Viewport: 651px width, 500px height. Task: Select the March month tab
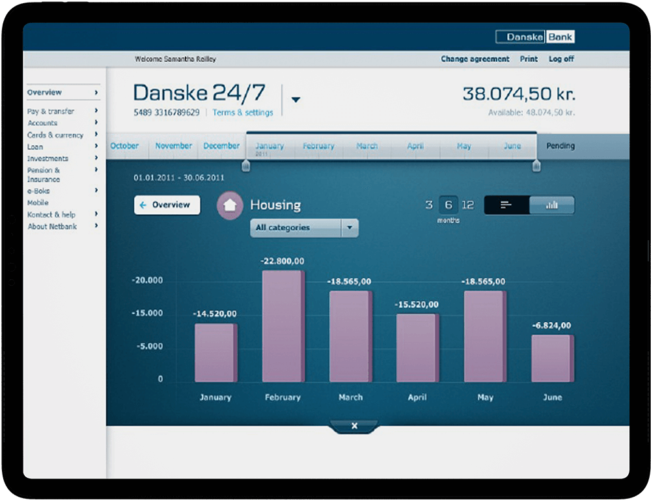pos(367,146)
